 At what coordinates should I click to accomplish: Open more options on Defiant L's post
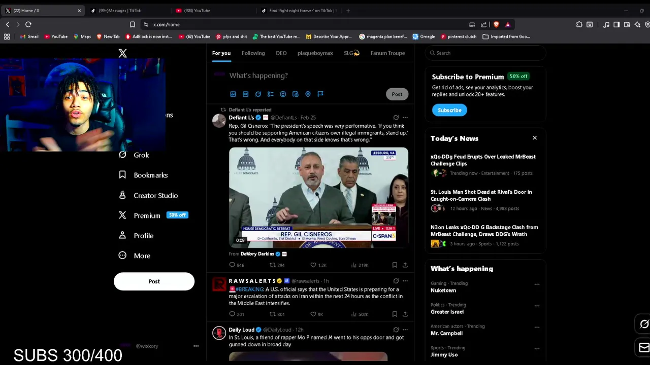(405, 118)
